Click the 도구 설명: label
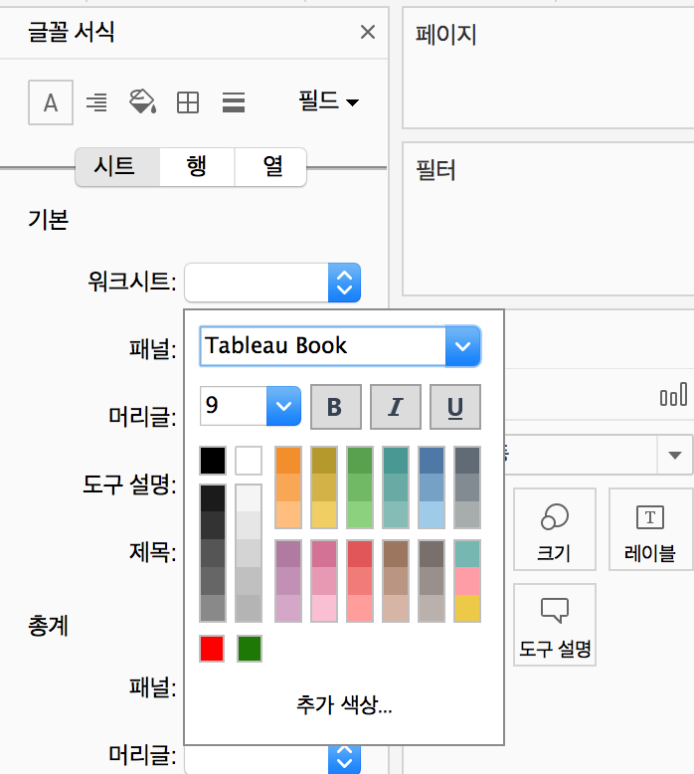Viewport: 694px width, 774px height. (x=129, y=484)
